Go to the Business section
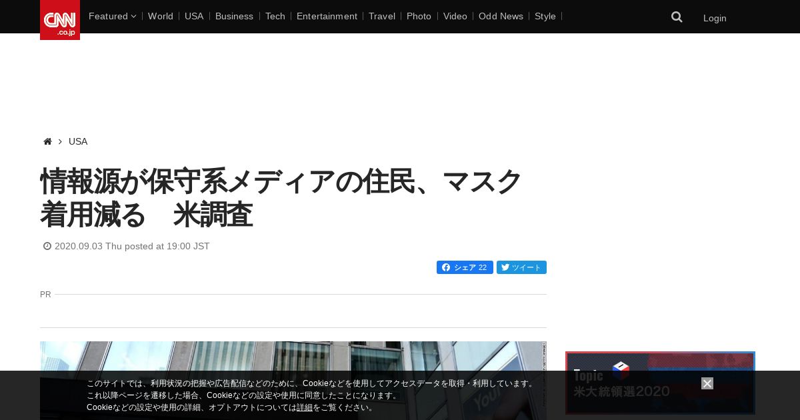 click(234, 16)
